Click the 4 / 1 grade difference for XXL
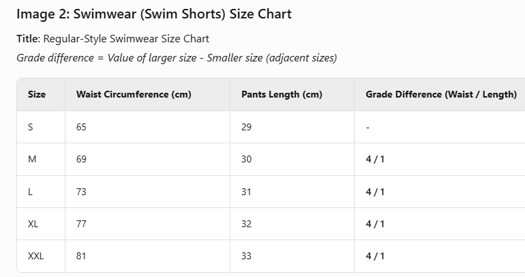The width and height of the screenshot is (525, 277). pyautogui.click(x=375, y=257)
